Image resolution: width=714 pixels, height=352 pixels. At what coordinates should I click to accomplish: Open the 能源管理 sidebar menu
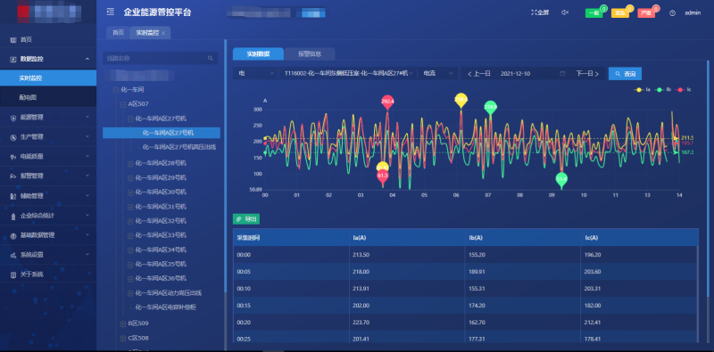click(x=48, y=118)
